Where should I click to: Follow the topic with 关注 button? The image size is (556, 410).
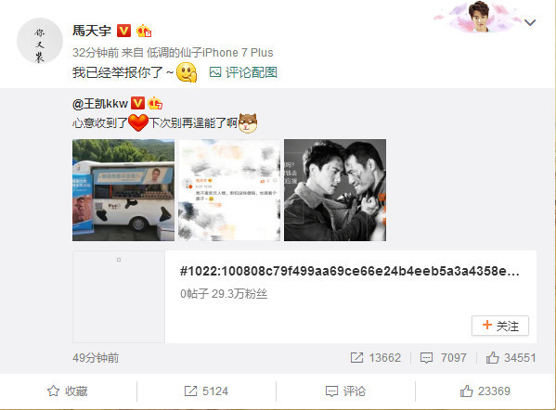click(500, 326)
